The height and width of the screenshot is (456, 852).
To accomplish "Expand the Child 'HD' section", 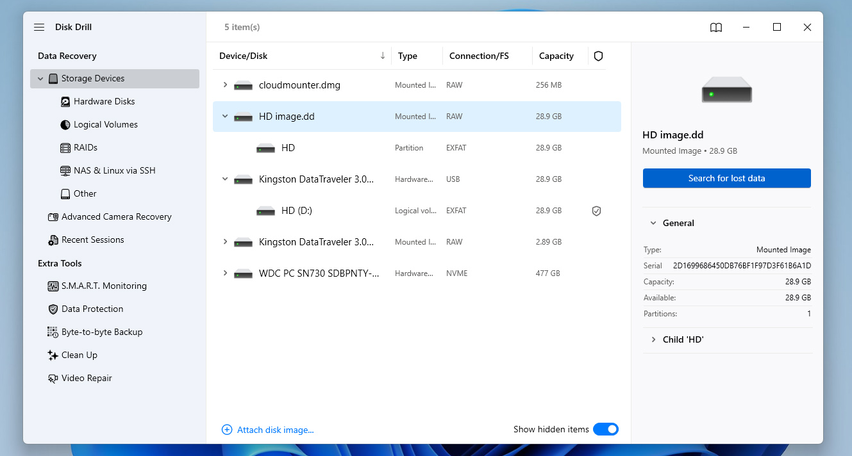I will 653,340.
